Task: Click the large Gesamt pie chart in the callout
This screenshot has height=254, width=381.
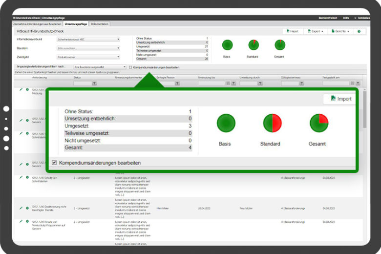Action: pos(319,123)
